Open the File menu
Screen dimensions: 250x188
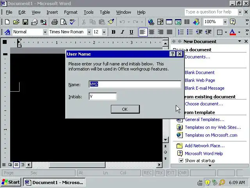pos(9,12)
